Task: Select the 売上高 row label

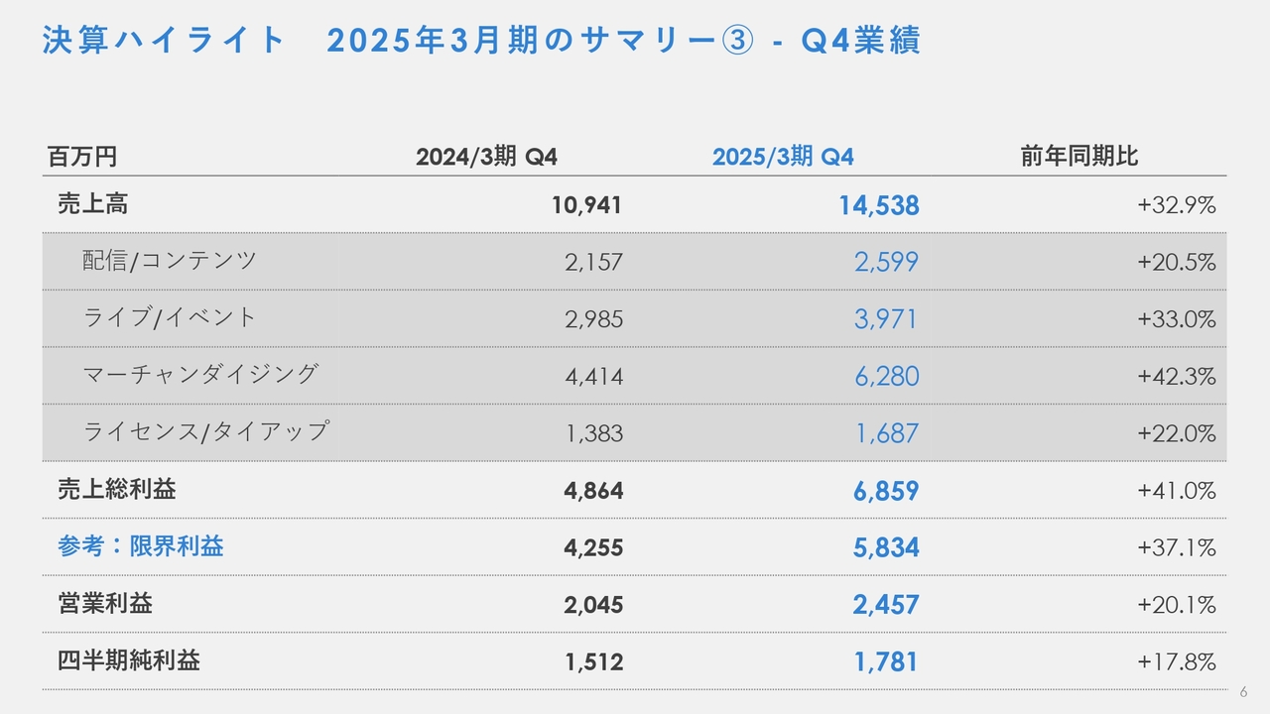Action: click(x=93, y=204)
